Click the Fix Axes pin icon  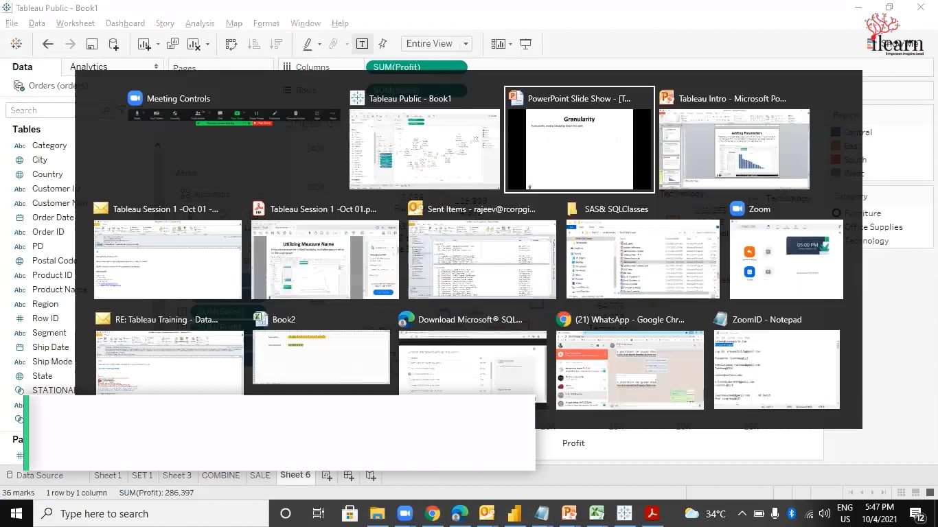coord(382,44)
